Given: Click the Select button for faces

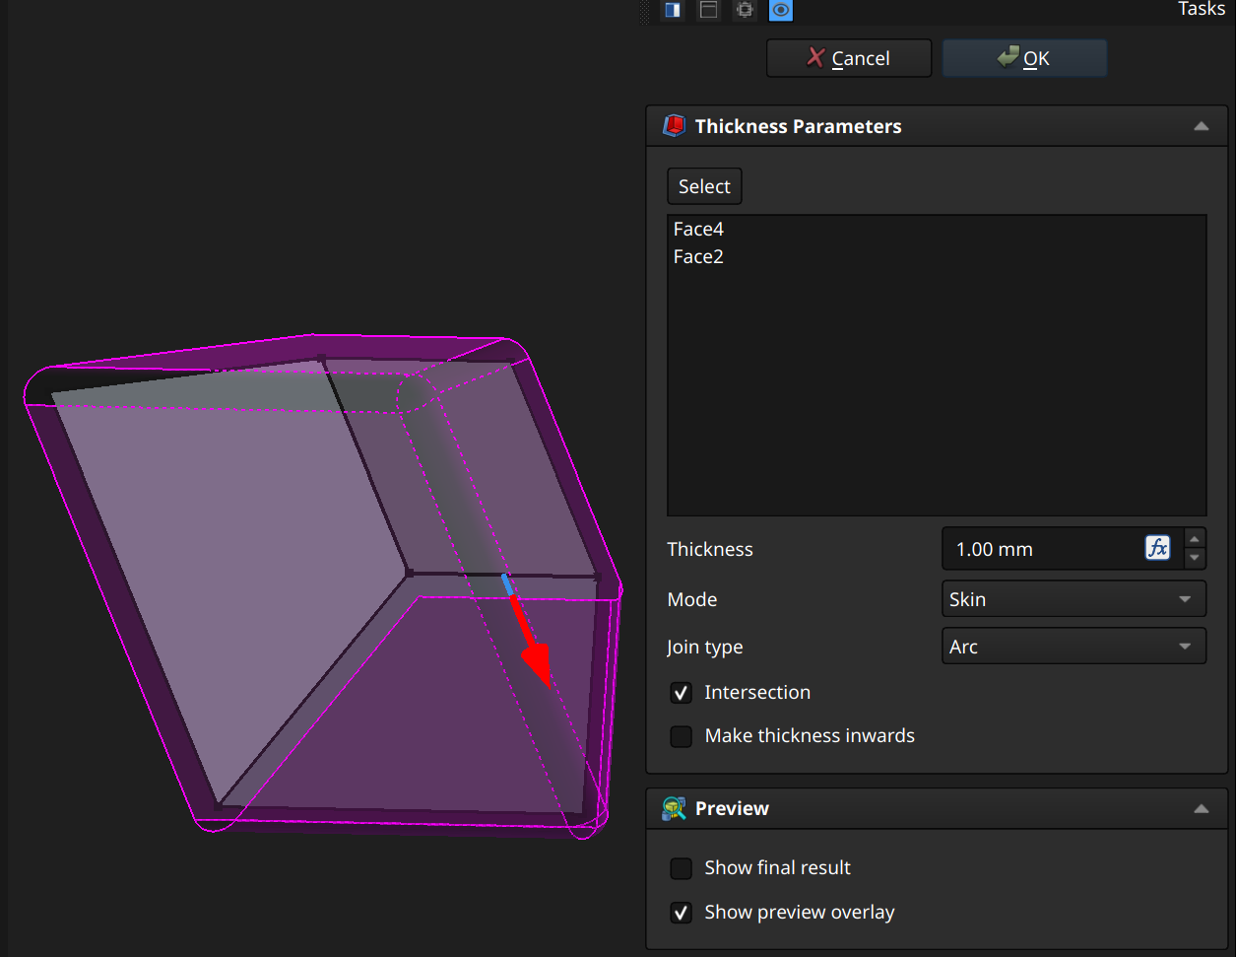Looking at the screenshot, I should 704,186.
